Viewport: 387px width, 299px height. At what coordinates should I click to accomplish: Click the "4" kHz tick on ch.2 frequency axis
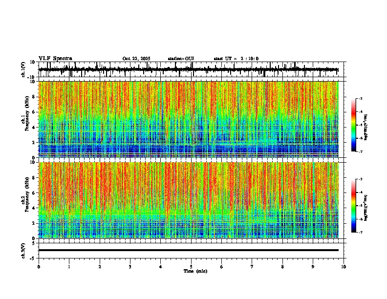[34, 208]
